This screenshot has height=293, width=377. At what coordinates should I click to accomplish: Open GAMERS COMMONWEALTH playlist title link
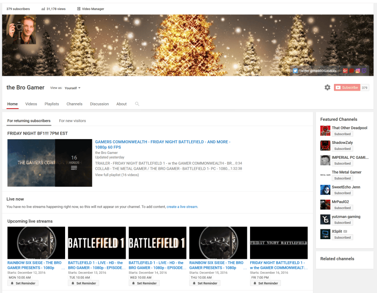coord(162,144)
